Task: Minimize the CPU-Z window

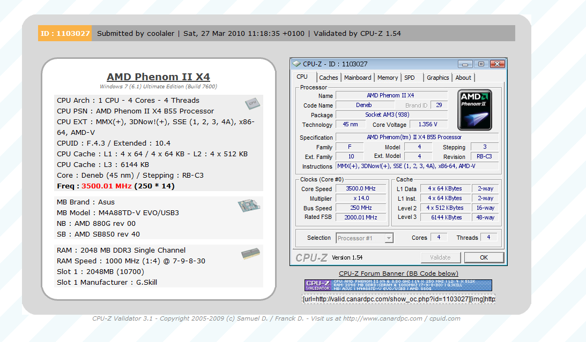Action: tap(465, 64)
